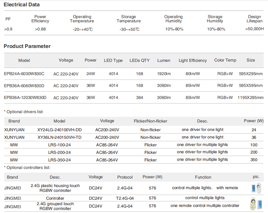Click the Electrical Data heading

[21, 5]
